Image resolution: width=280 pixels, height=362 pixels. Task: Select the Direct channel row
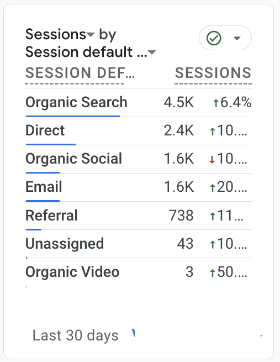tap(139, 131)
